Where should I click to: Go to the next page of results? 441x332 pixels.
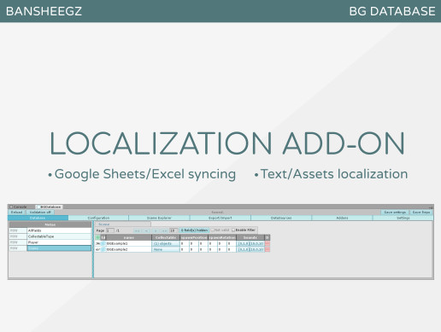pyautogui.click(x=156, y=230)
